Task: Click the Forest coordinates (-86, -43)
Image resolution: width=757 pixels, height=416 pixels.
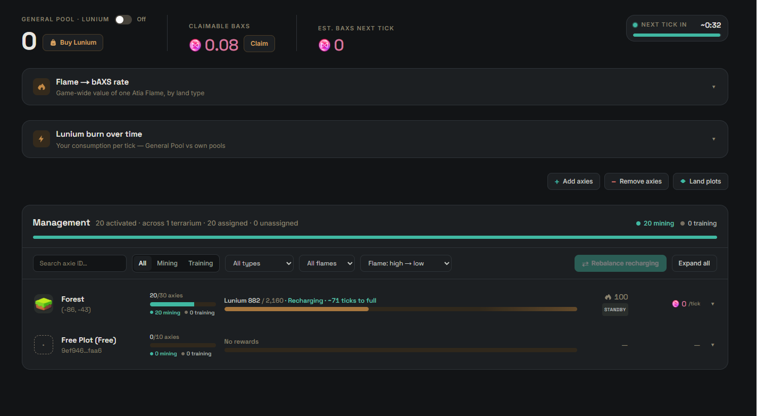Action: click(76, 310)
